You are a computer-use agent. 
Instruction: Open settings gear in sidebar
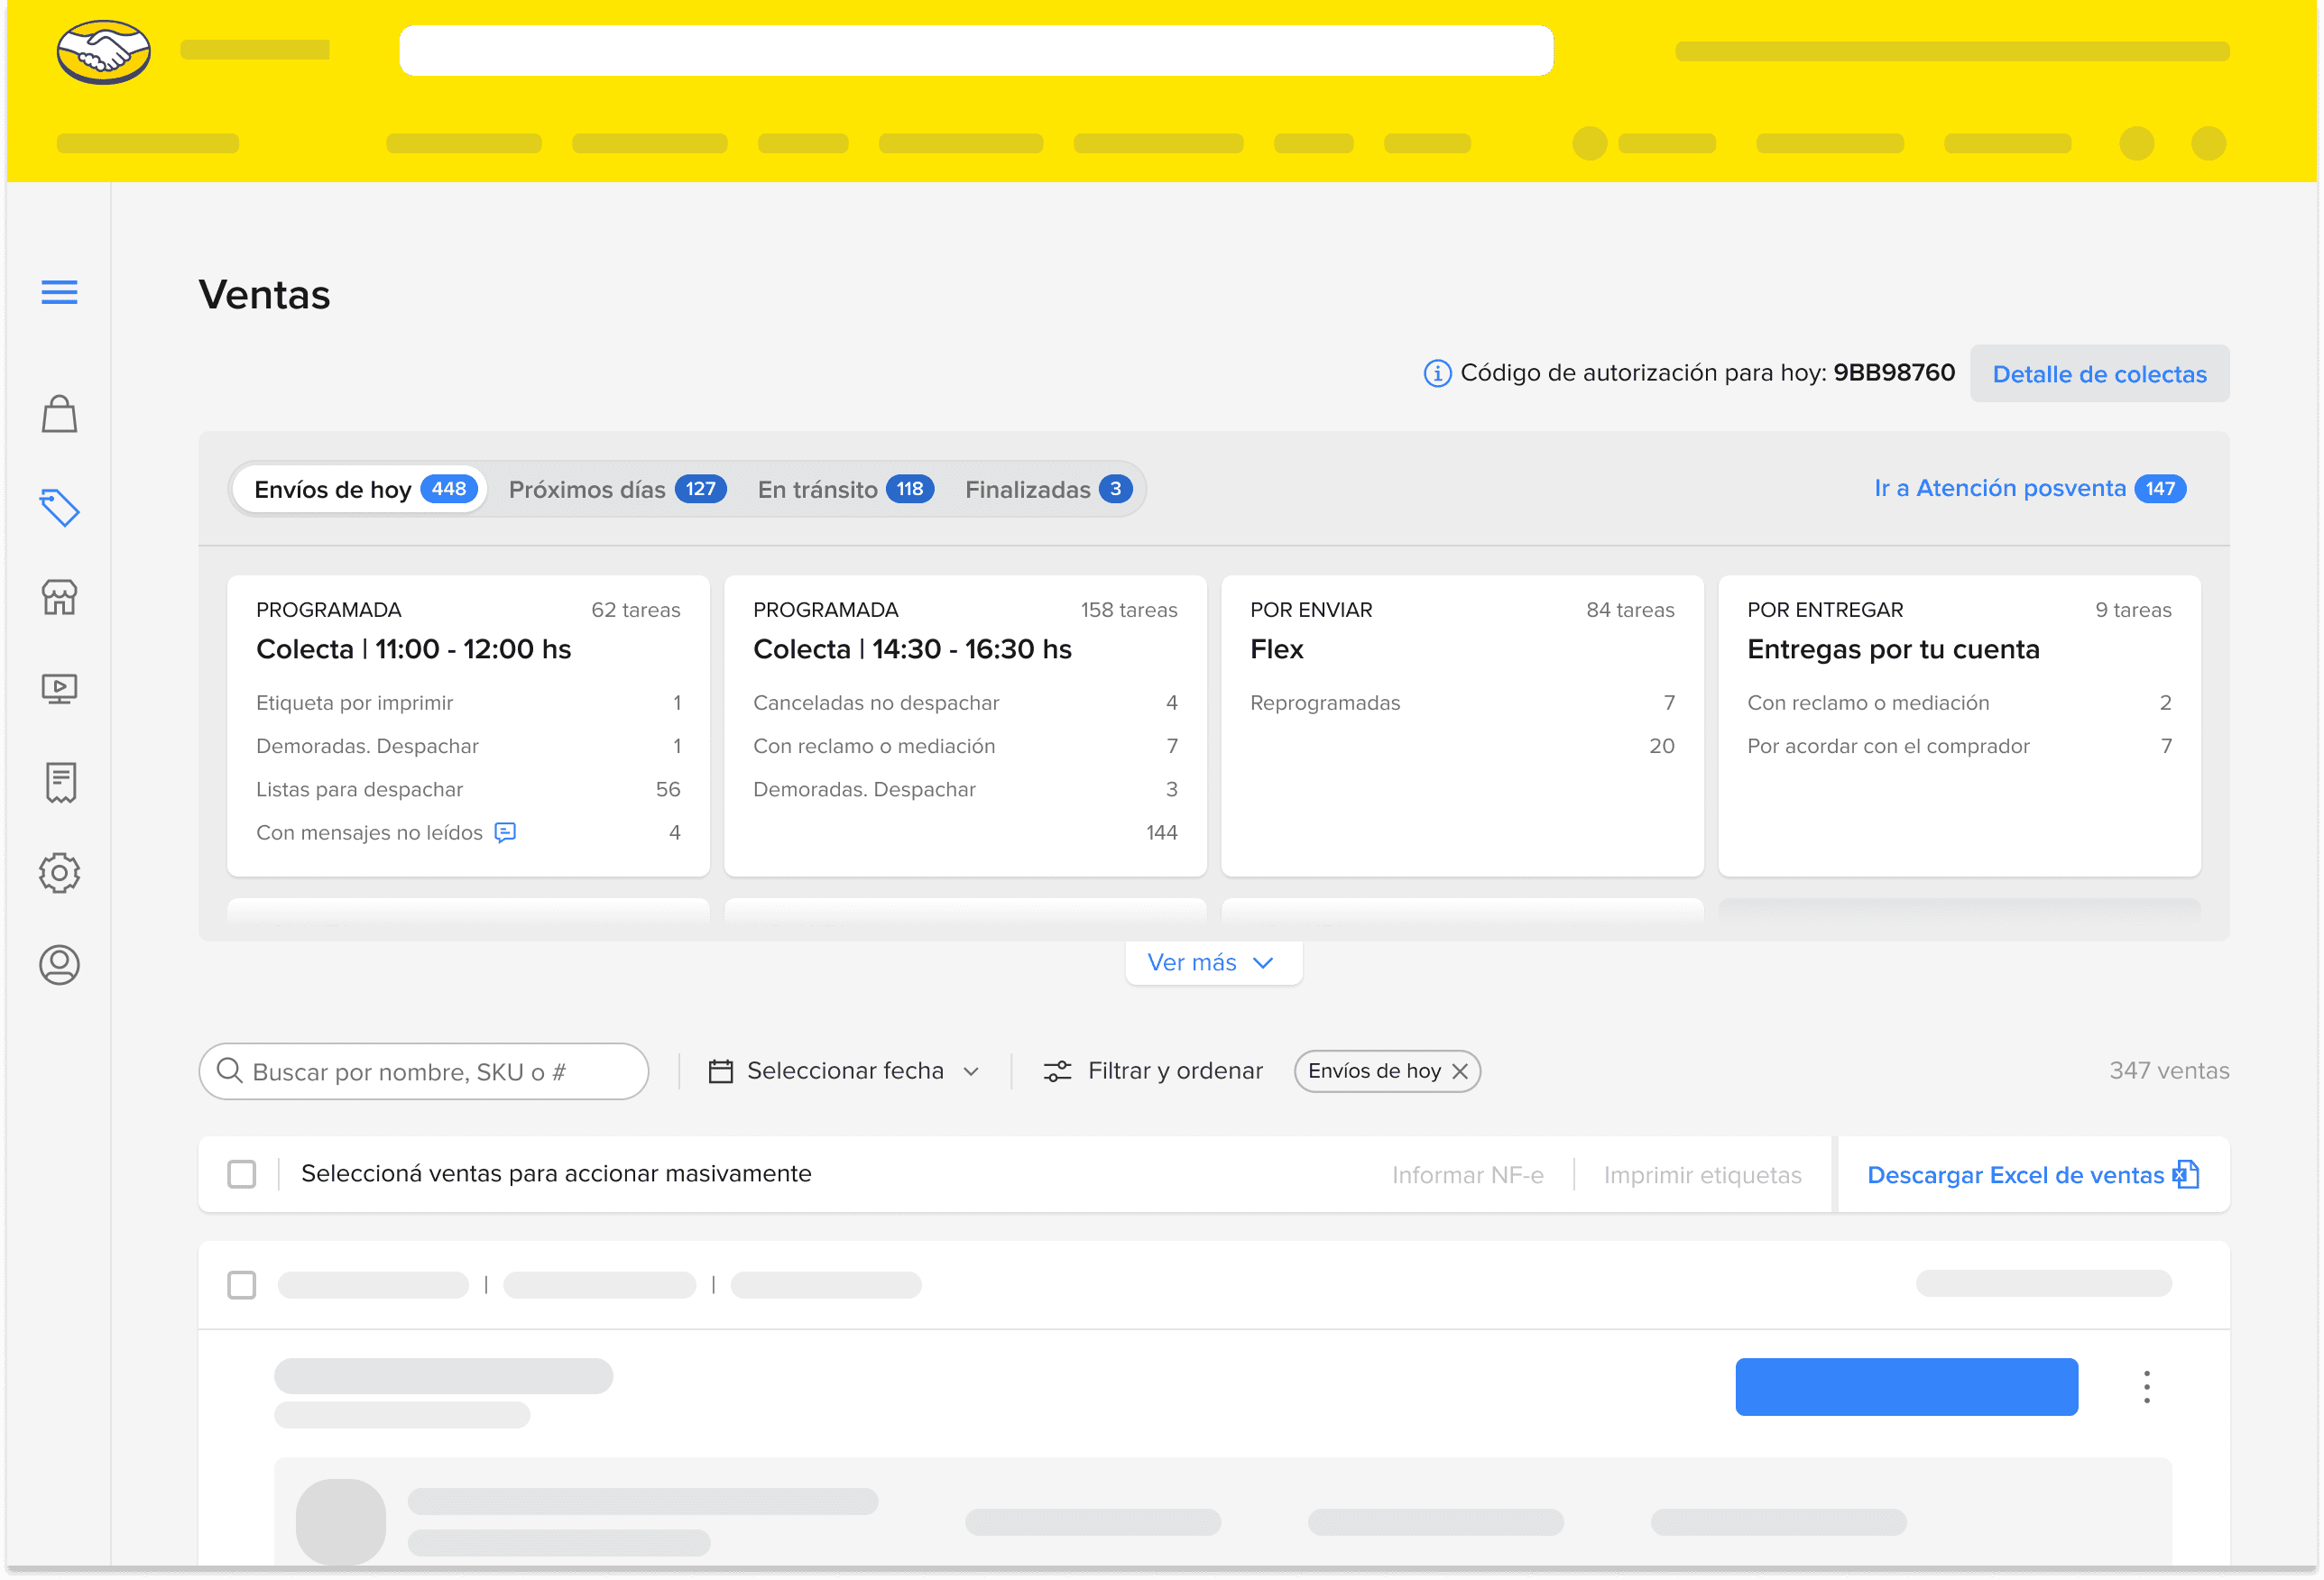coord(59,872)
